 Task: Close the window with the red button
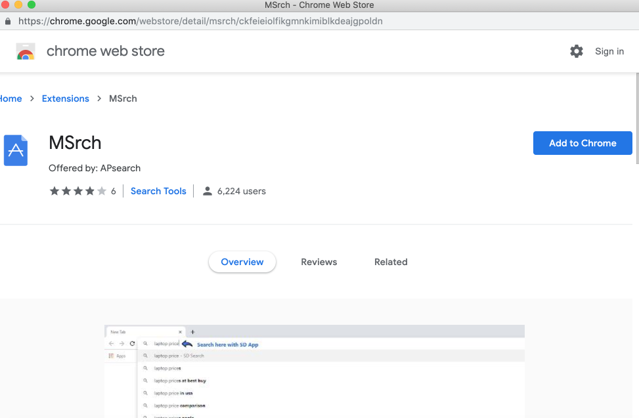click(7, 5)
